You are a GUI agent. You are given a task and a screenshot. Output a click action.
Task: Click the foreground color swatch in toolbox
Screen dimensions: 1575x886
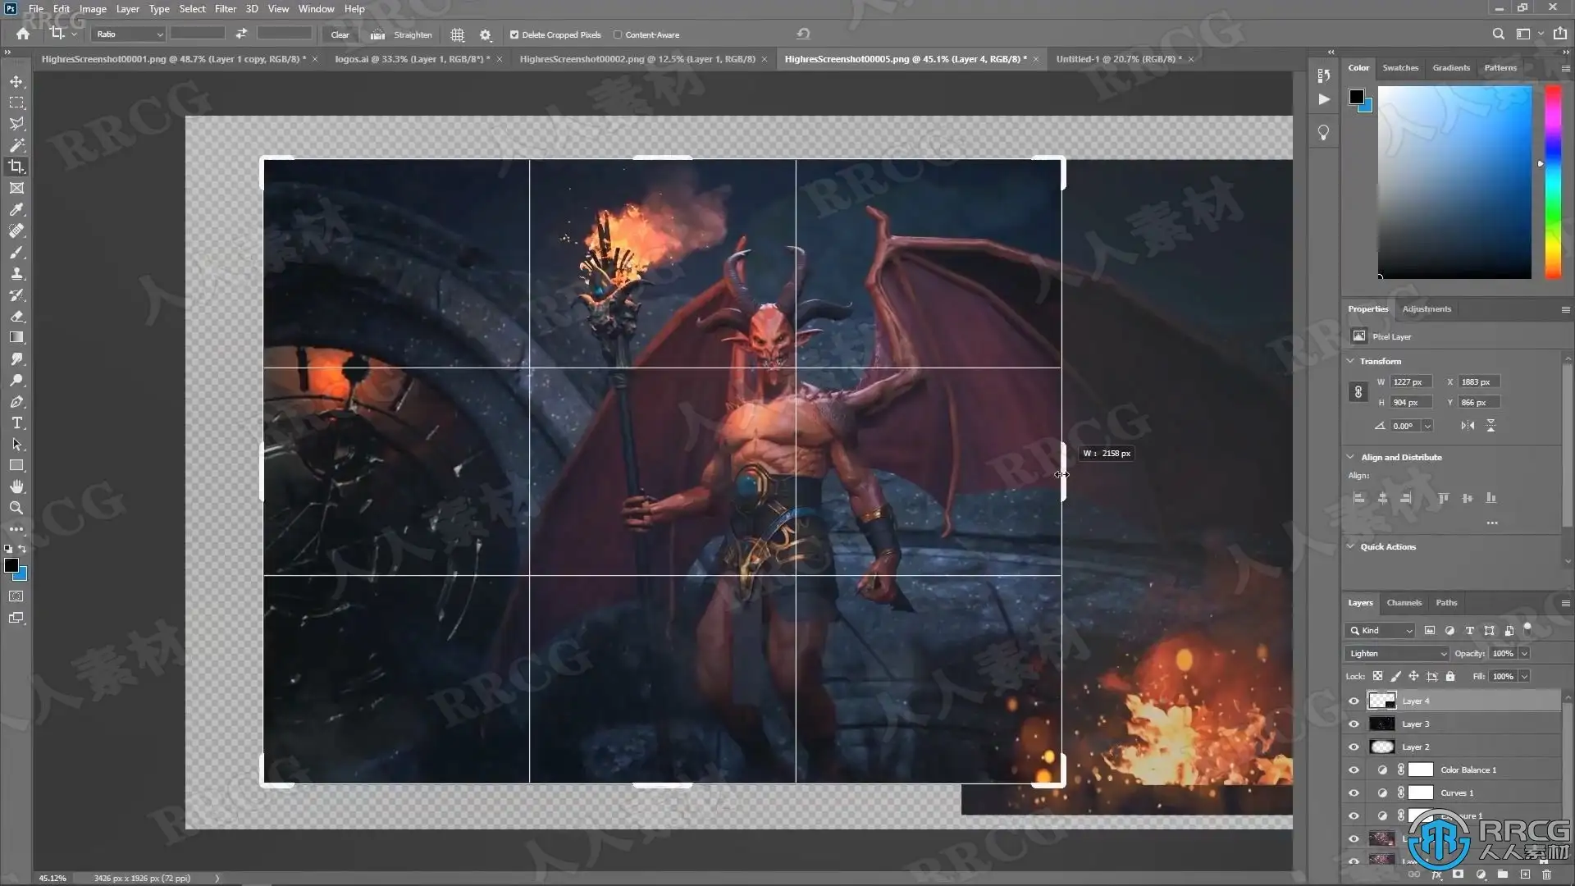point(11,565)
